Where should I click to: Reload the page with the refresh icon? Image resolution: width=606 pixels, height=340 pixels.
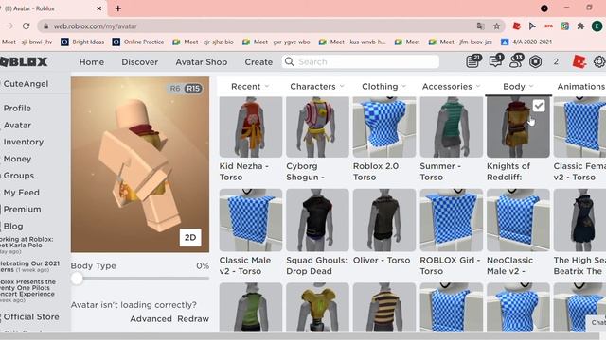point(26,25)
